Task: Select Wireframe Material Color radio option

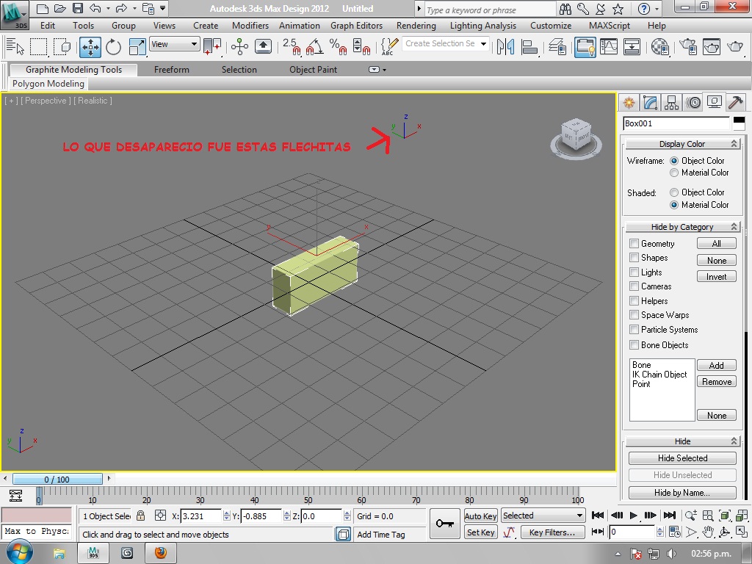Action: point(674,173)
